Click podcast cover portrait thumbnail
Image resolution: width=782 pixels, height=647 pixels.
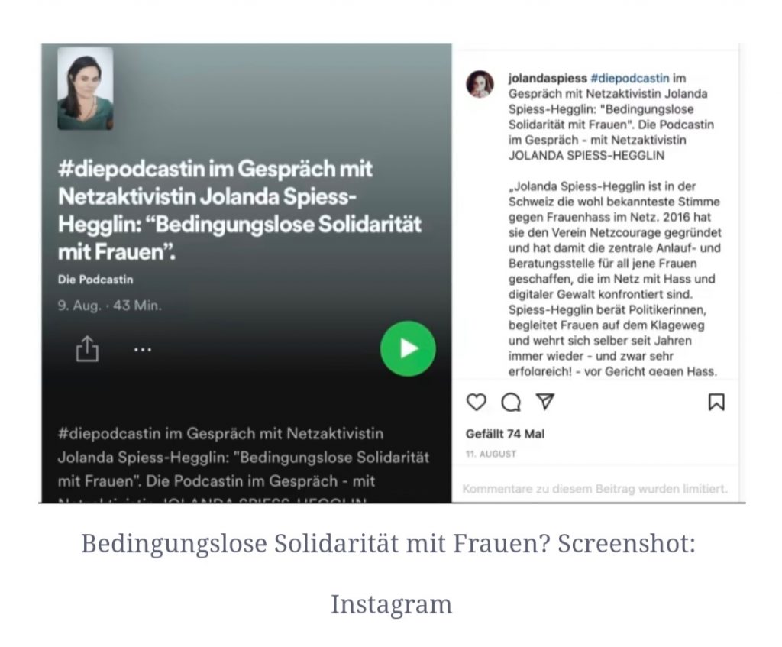point(86,89)
